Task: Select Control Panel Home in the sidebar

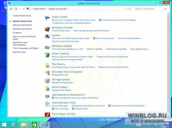Action: point(22,16)
